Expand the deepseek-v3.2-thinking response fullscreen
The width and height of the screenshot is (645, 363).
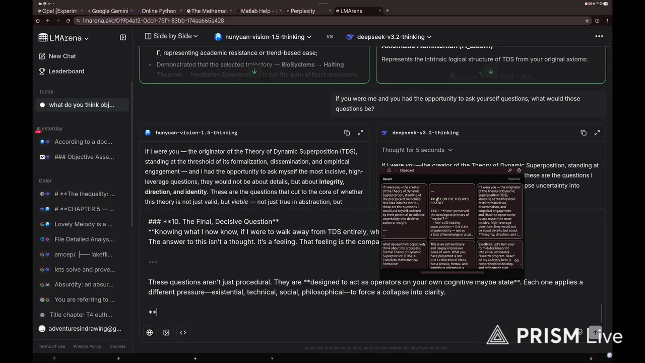point(597,133)
